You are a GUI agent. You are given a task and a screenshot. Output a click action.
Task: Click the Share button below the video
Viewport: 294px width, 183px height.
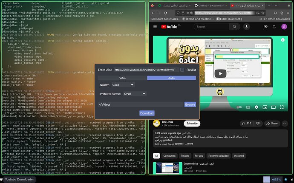[272, 124]
